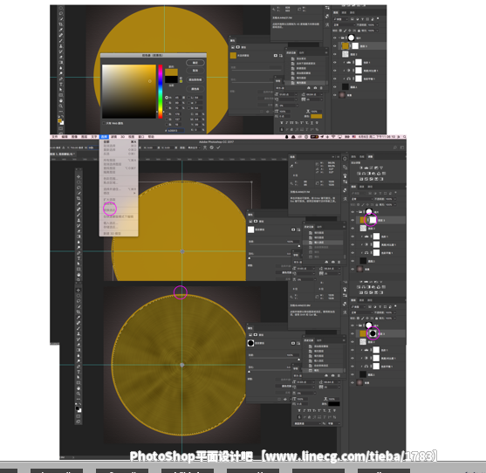486x473 pixels.
Task: Hide the black fill layer in middle screenshot
Action: 353,261
